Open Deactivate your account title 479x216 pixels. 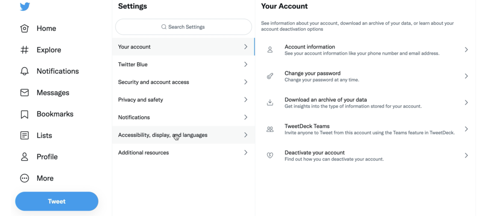tap(315, 152)
